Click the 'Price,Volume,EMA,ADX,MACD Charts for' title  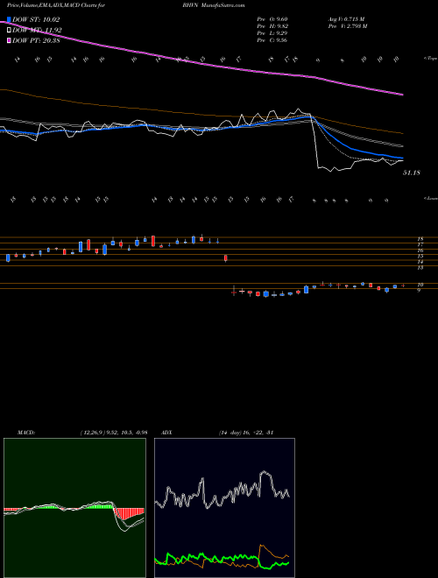pyautogui.click(x=55, y=5)
